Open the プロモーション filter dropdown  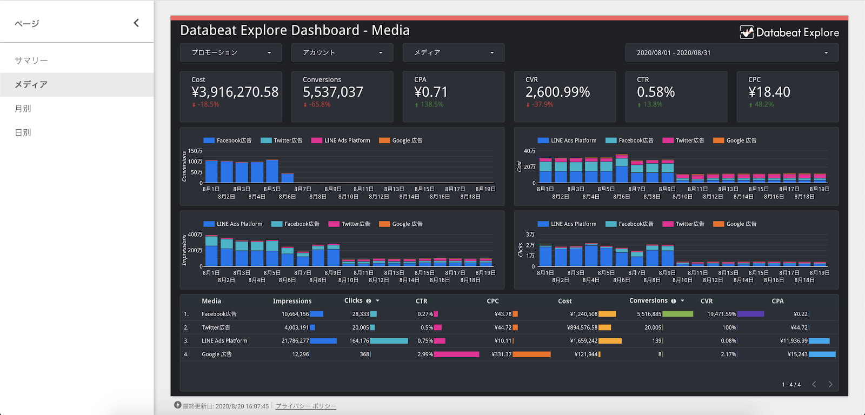pos(231,52)
